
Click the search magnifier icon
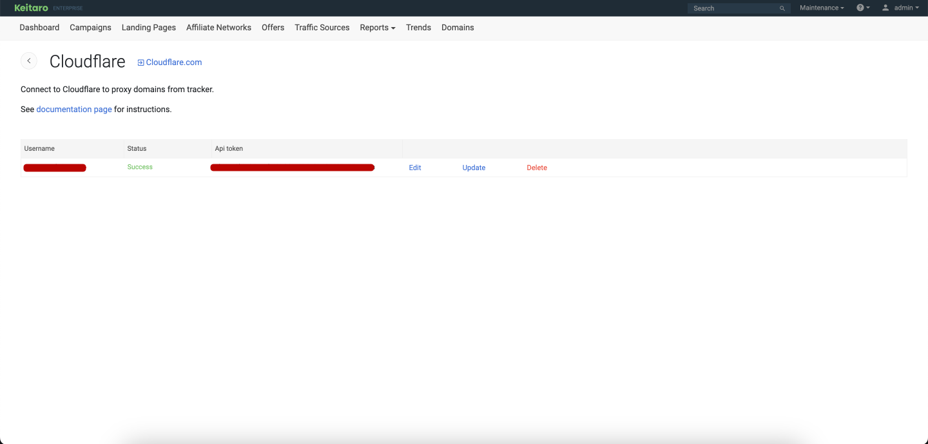click(x=782, y=8)
